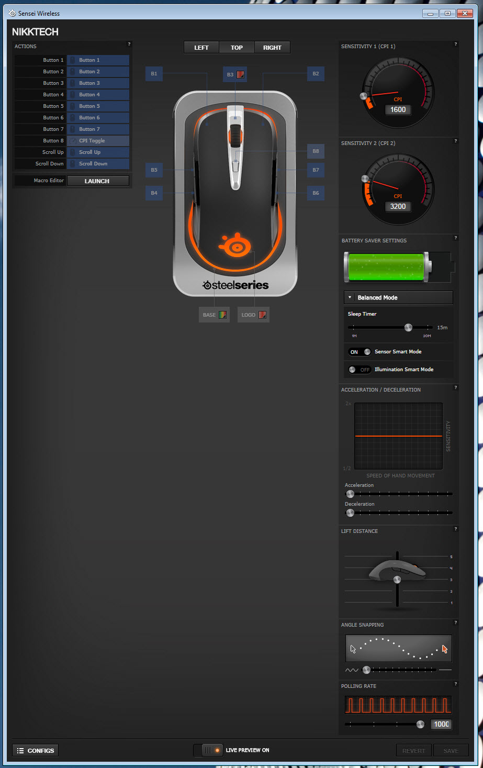Click the REVERT button

(x=413, y=751)
